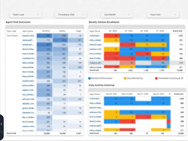Viewport: 188px width, 141px height.
Task: Sort Agent Visit Outcomes by Unvisited column
Action: 46,31
